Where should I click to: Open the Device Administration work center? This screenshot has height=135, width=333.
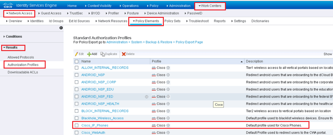click(162, 13)
